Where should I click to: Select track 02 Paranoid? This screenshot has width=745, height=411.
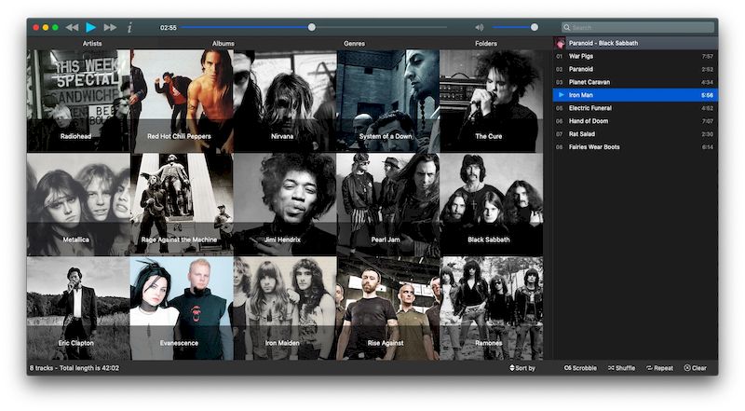click(x=636, y=69)
